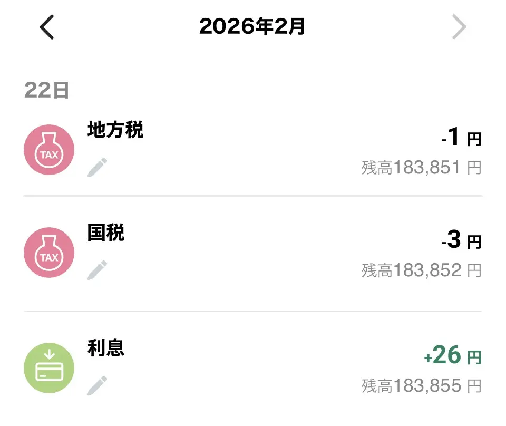Viewport: 506px width, 426px height.
Task: Tap the pink TAX icon for 地方税
Action: pyautogui.click(x=49, y=150)
